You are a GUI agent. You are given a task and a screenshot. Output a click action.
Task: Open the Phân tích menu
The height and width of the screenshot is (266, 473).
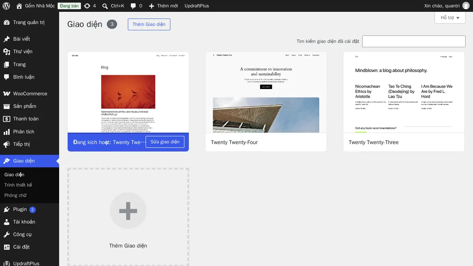coord(30,132)
